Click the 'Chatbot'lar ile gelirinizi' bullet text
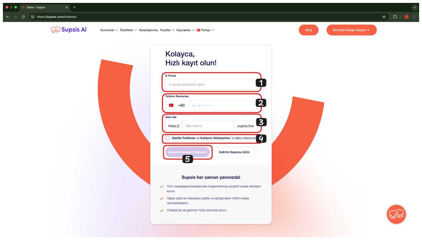 pos(197,210)
